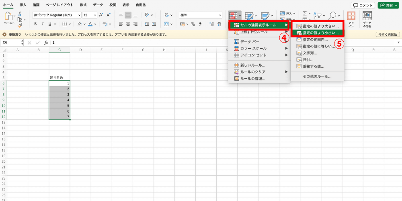Select the Format Painter brush icon

(x=20, y=25)
